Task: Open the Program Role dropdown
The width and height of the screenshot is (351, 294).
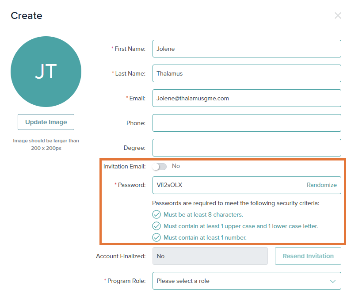Action: (247, 281)
